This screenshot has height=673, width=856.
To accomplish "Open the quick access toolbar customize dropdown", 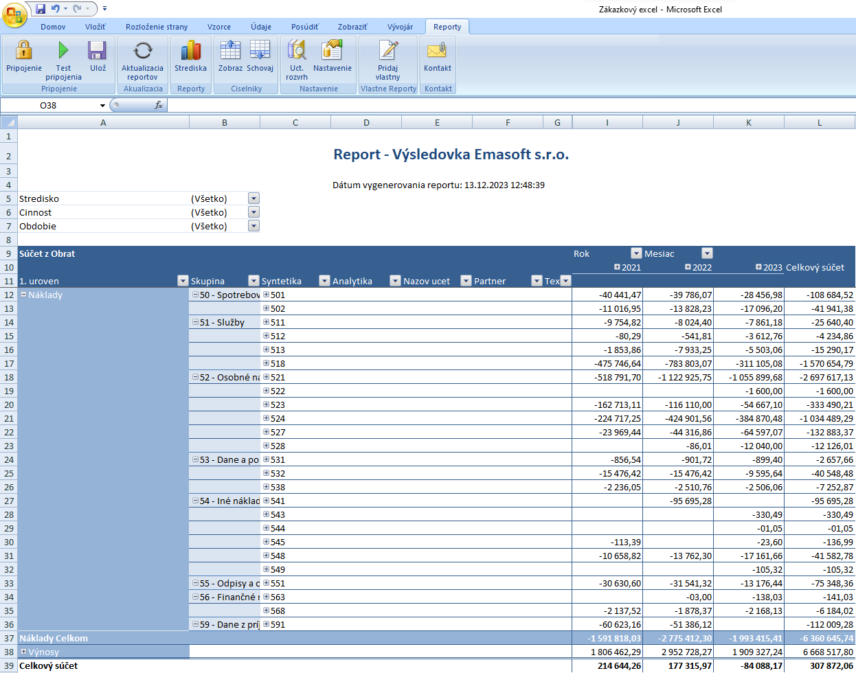I will pos(104,9).
